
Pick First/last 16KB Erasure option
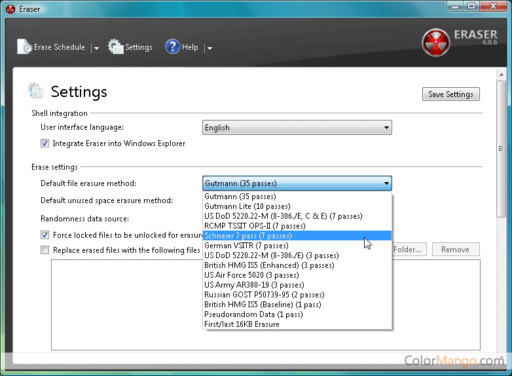coord(242,324)
